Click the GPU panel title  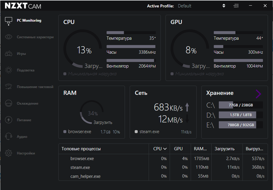176,22
